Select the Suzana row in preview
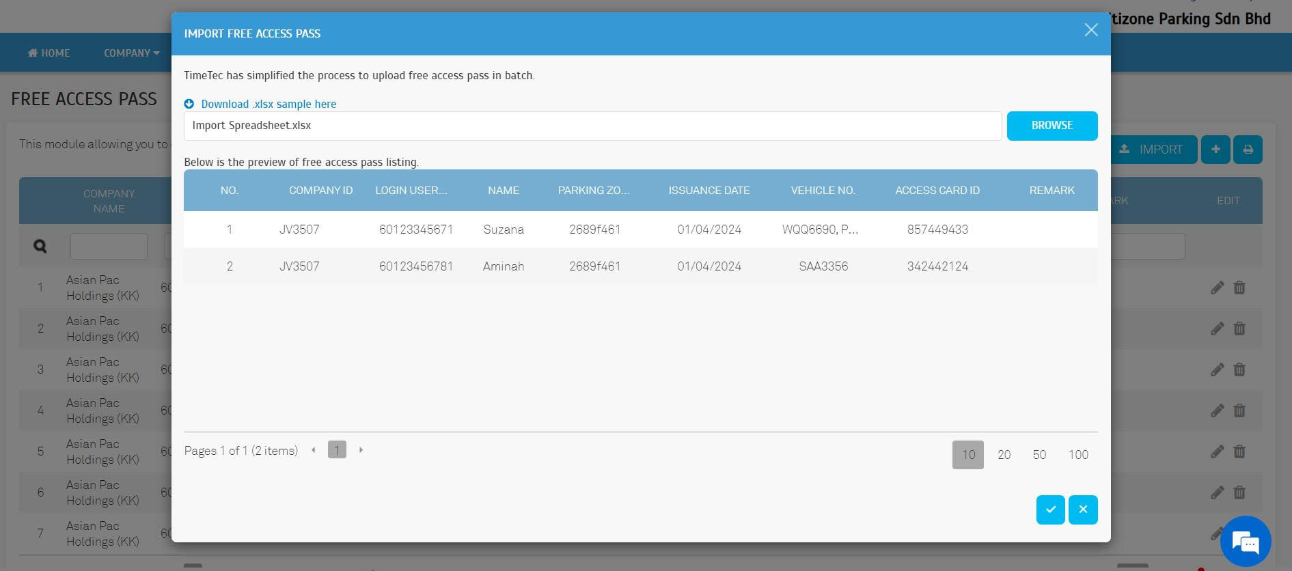The width and height of the screenshot is (1292, 571). [504, 229]
